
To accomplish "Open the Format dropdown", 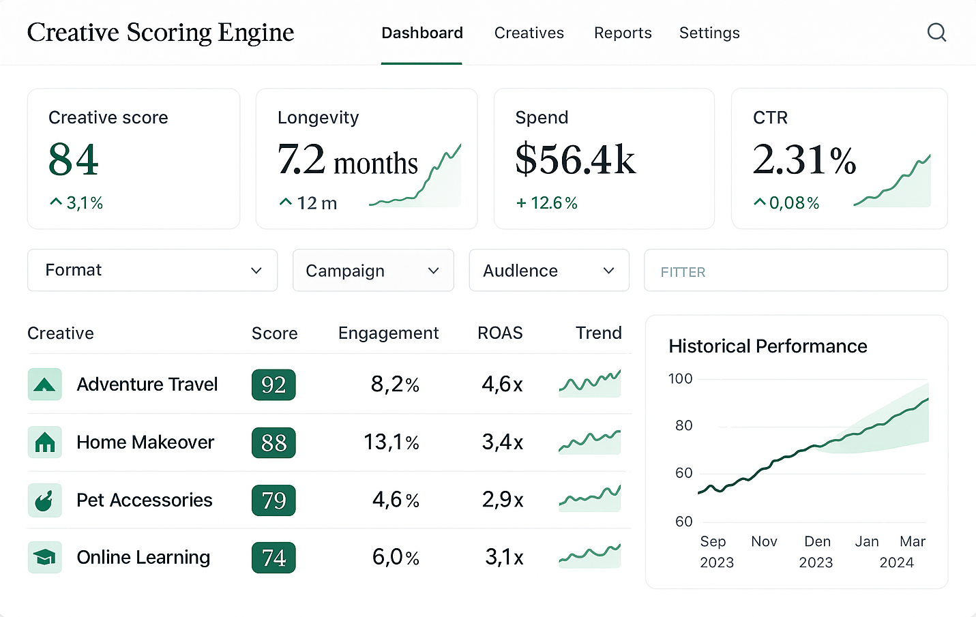I will click(151, 270).
